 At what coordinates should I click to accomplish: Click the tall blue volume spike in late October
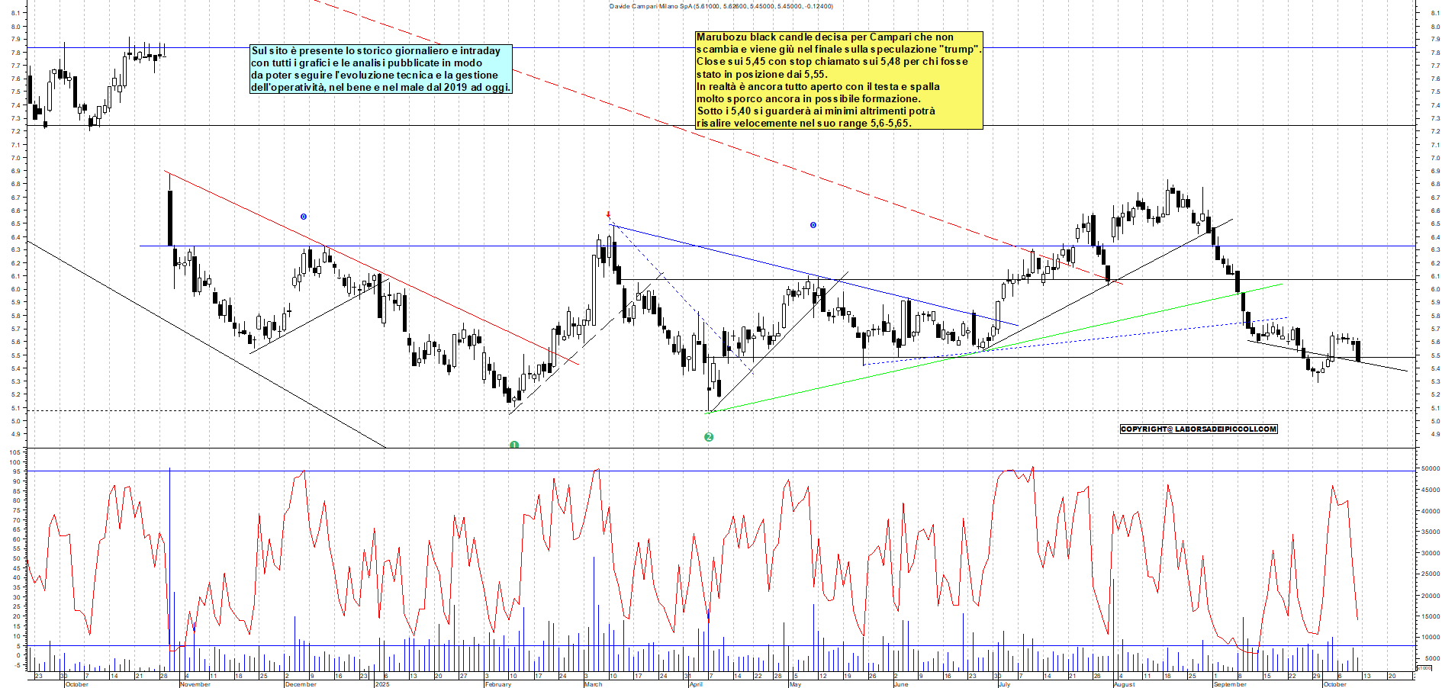[169, 557]
